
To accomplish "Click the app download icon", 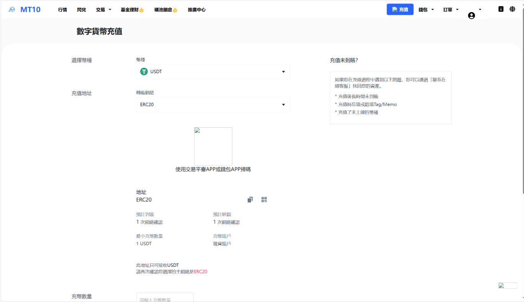I will point(501,9).
